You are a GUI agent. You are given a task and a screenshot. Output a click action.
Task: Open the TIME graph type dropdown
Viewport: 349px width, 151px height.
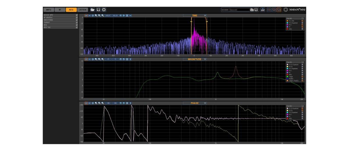pos(205,15)
